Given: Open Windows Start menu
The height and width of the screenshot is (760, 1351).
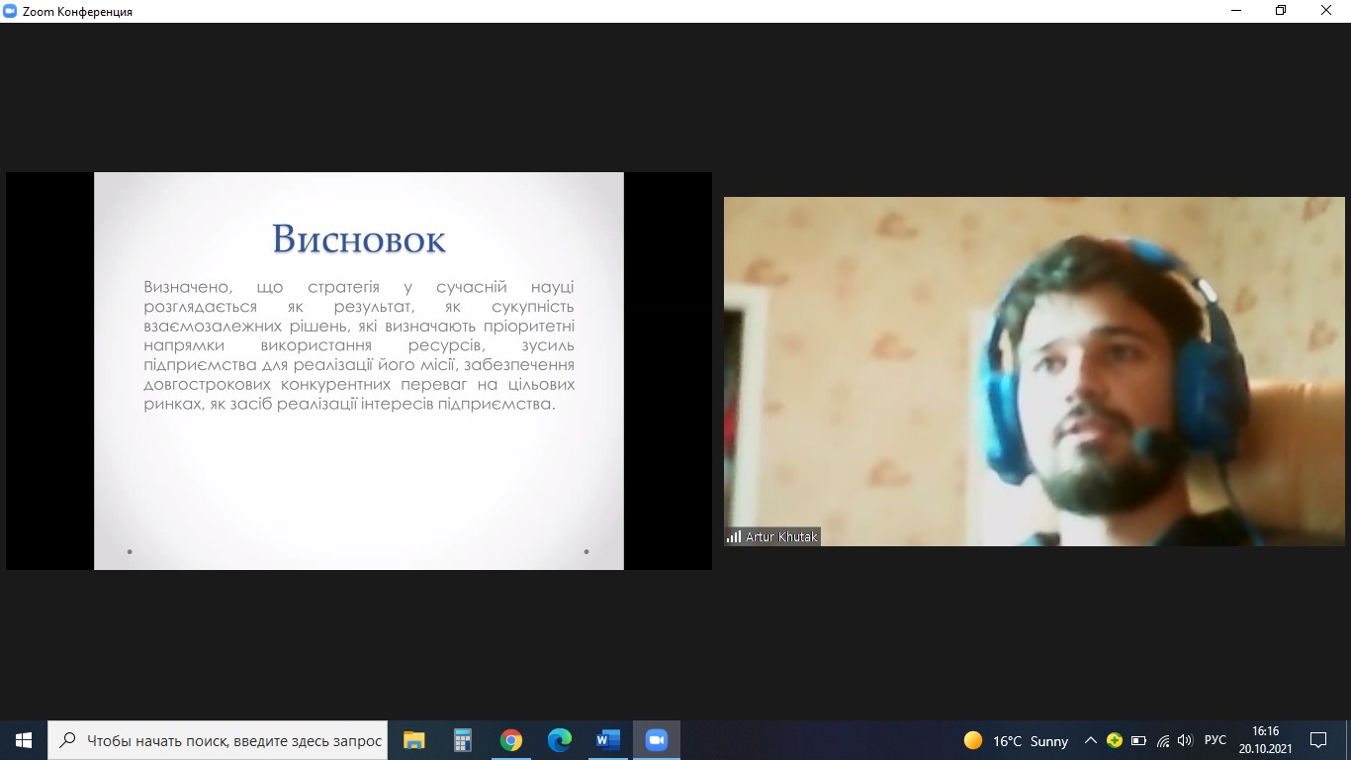Looking at the screenshot, I should (24, 740).
